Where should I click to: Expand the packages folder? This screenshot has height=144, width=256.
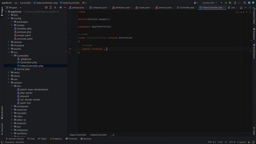pos(12,22)
